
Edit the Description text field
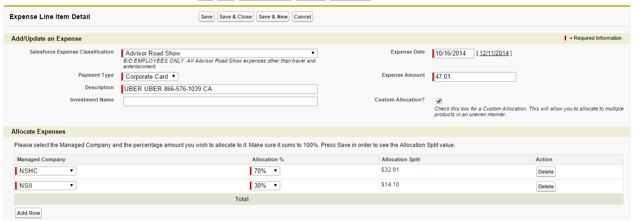[x=220, y=89]
